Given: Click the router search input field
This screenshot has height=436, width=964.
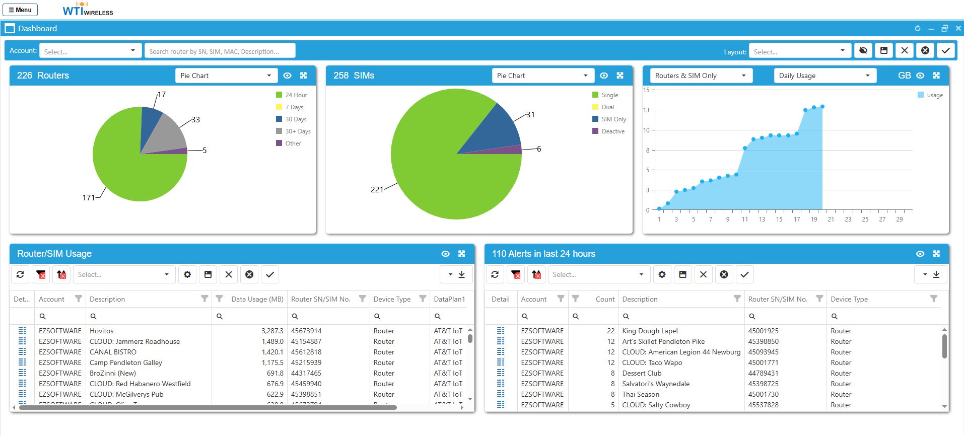Looking at the screenshot, I should 220,51.
